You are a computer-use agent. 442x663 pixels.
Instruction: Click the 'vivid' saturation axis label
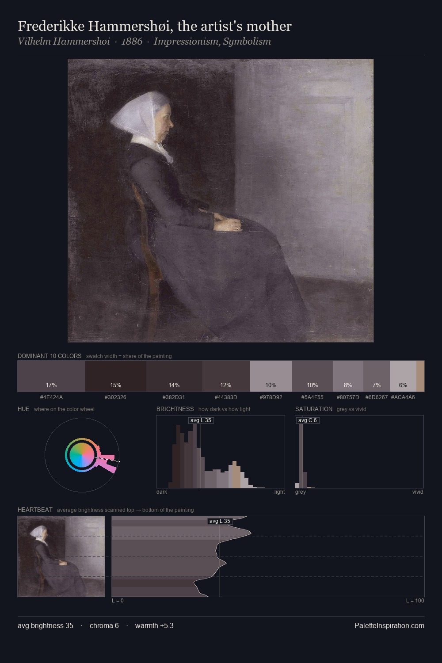(418, 492)
